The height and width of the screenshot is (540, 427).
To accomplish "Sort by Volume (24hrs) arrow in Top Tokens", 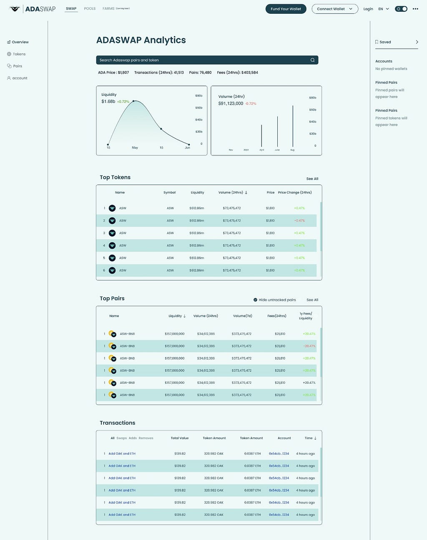I will (246, 192).
